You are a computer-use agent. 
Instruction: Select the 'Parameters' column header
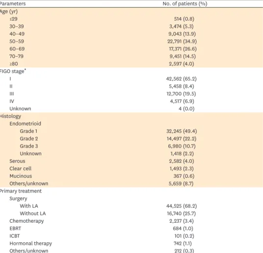pyautogui.click(x=13, y=3)
